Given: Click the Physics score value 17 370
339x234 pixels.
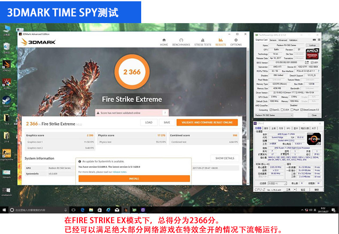Looking at the screenshot, I should click(x=161, y=135).
